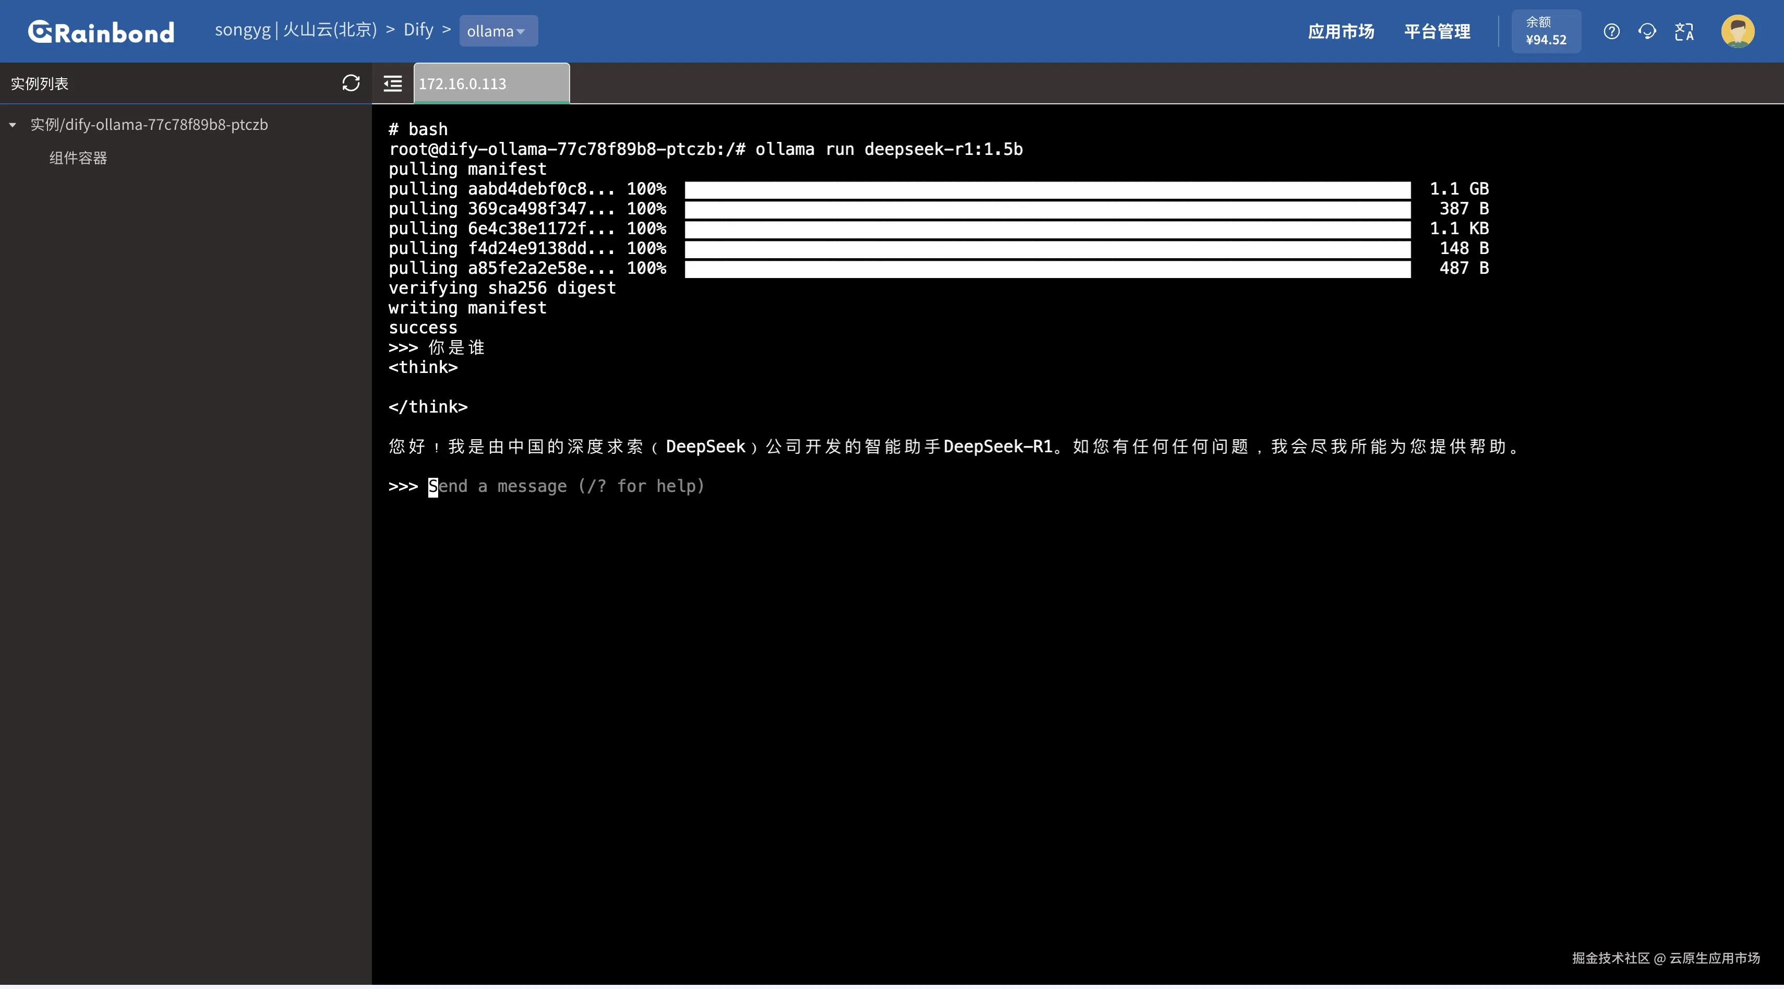Click the 实例列表 panel header
Viewport: 1784px width, 989px height.
40,84
